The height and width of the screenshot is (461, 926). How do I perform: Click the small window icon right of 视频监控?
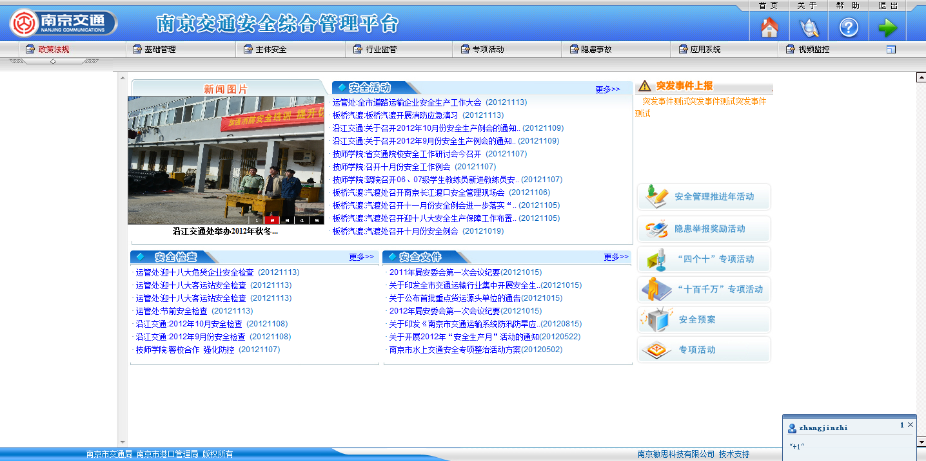(x=891, y=50)
